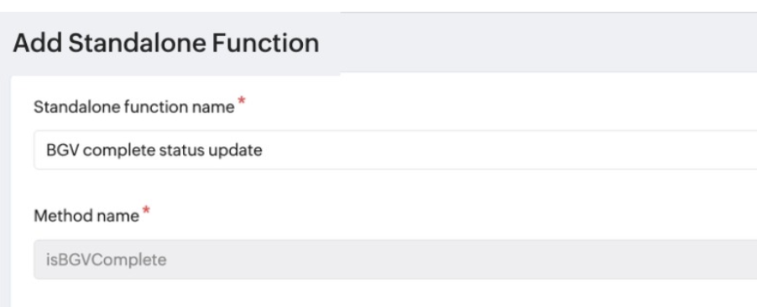Click the 'Standalone function name' label
Image resolution: width=757 pixels, height=307 pixels.
[x=133, y=107]
